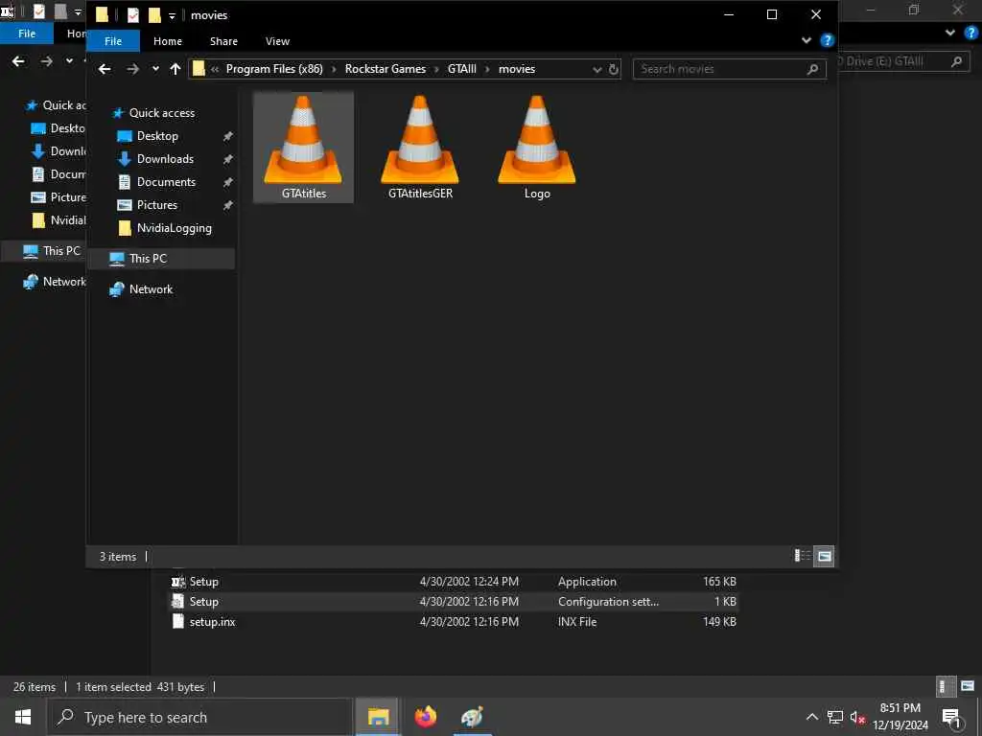The image size is (982, 736).
Task: Open File Explorer from the taskbar
Action: (378, 717)
